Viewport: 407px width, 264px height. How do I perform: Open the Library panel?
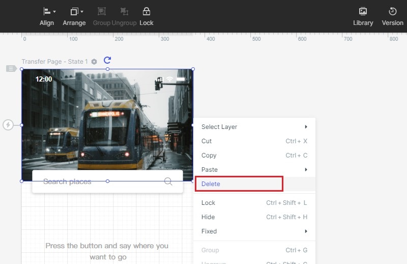point(363,16)
